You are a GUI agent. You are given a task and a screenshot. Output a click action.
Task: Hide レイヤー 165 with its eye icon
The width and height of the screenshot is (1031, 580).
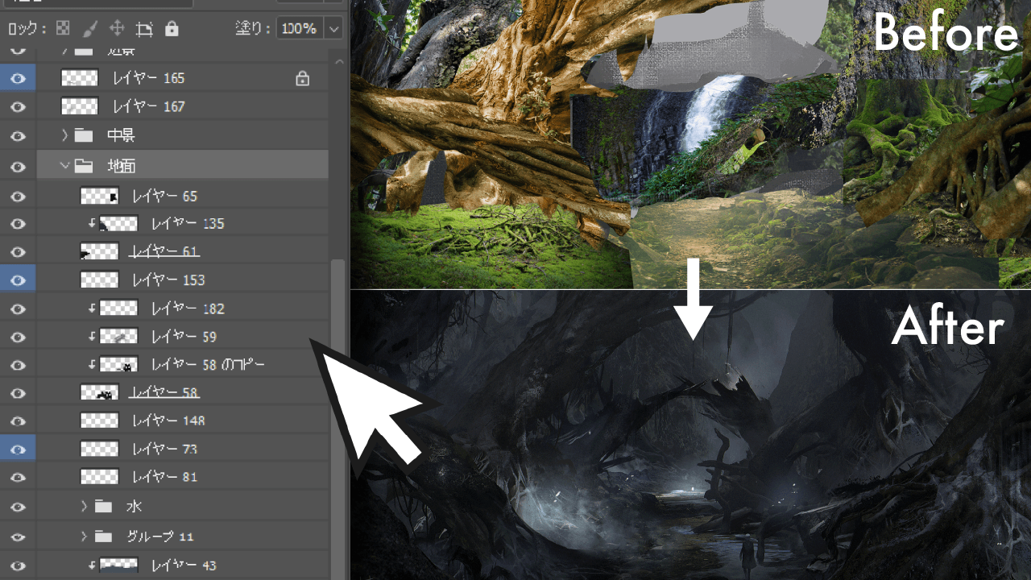[x=18, y=78]
